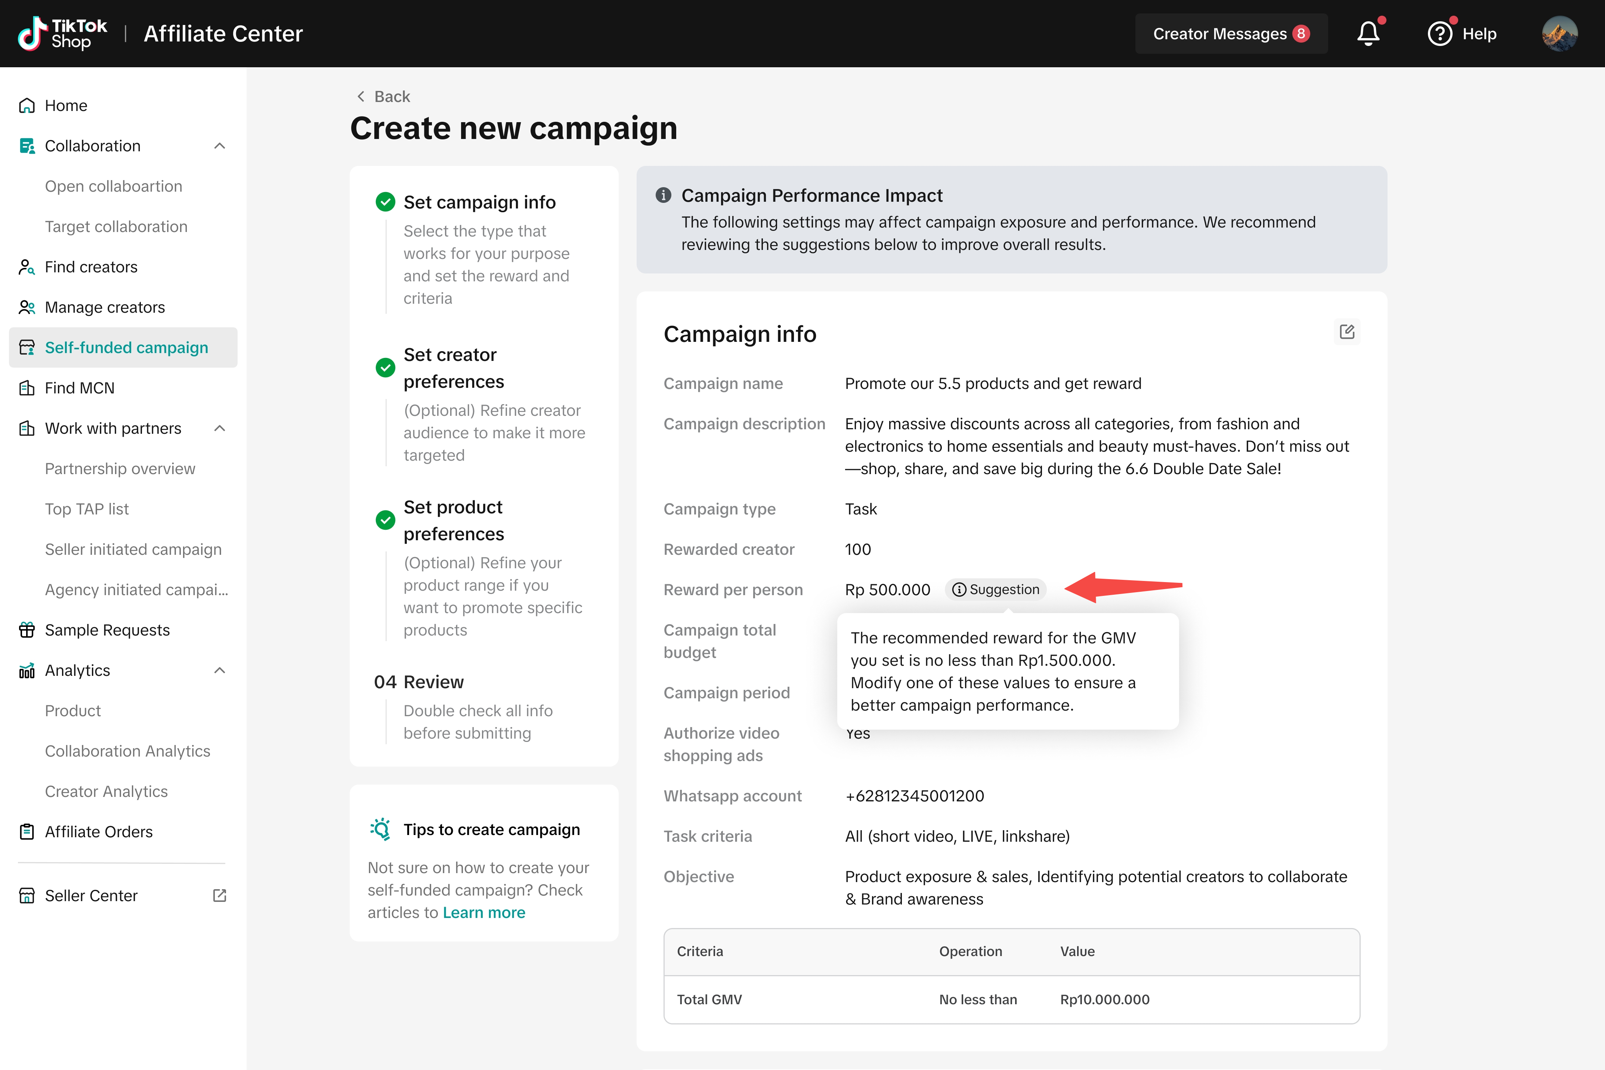Viewport: 1605px width, 1070px height.
Task: Open the notifications bell
Action: pos(1367,34)
